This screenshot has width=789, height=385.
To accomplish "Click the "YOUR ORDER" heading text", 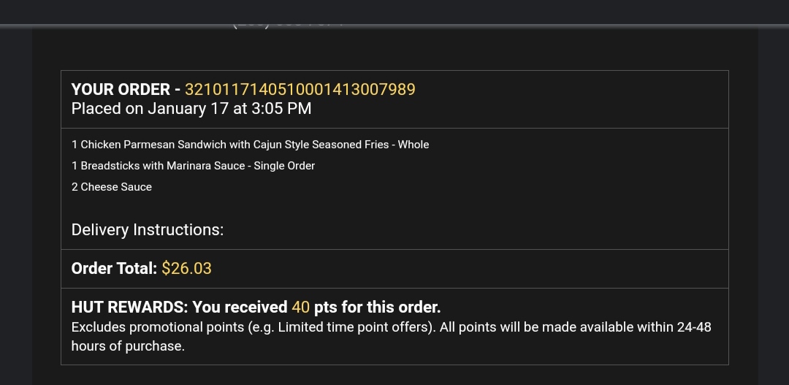I will [x=121, y=89].
